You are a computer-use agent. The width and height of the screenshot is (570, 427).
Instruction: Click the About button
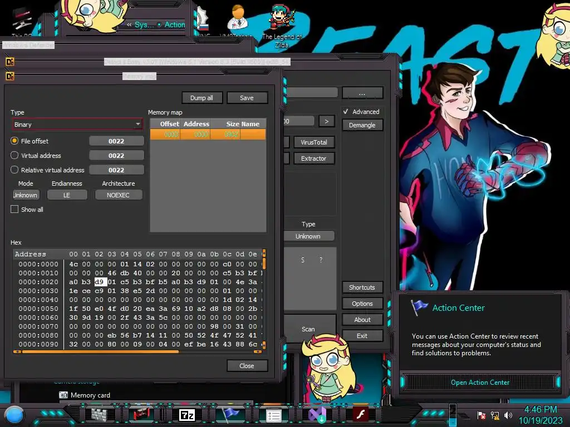[x=362, y=320]
